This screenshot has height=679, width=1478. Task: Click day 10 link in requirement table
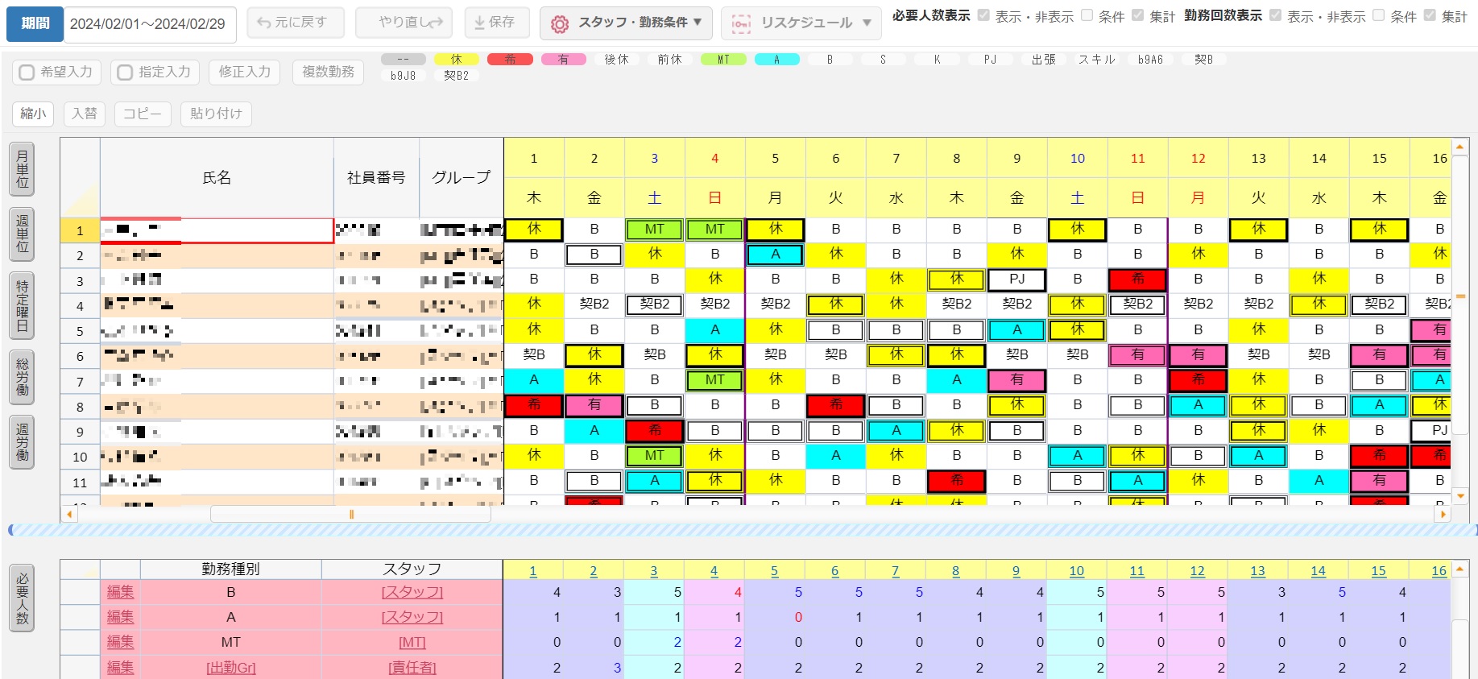pos(1077,571)
